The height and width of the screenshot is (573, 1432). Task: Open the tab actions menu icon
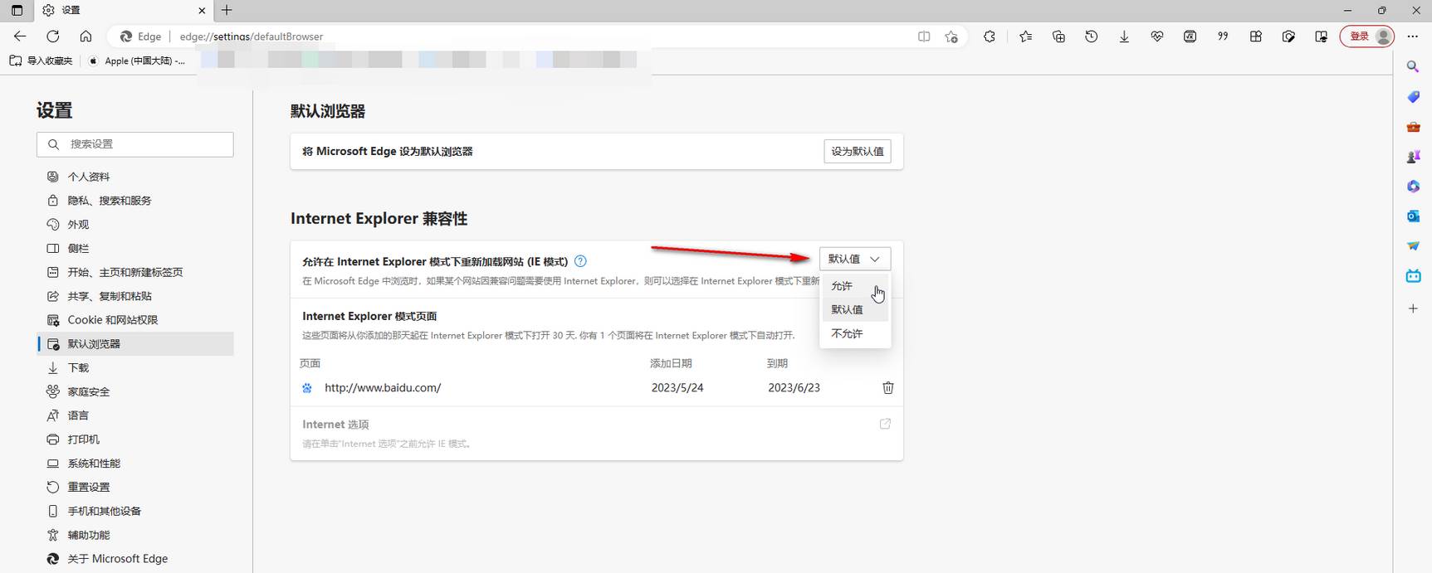click(x=17, y=10)
